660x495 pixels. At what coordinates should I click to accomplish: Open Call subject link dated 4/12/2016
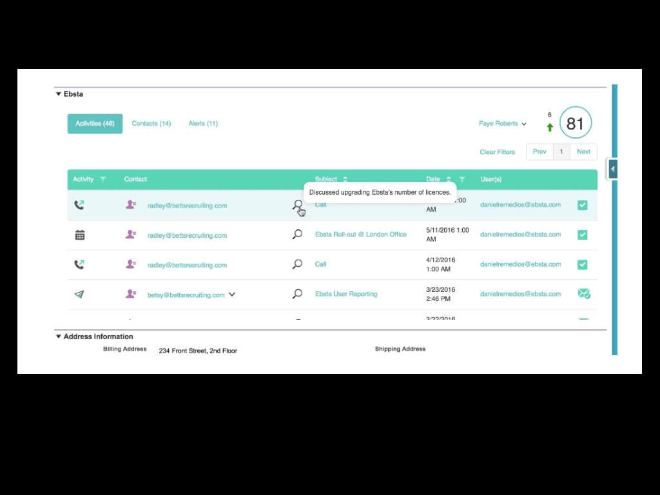(x=320, y=264)
